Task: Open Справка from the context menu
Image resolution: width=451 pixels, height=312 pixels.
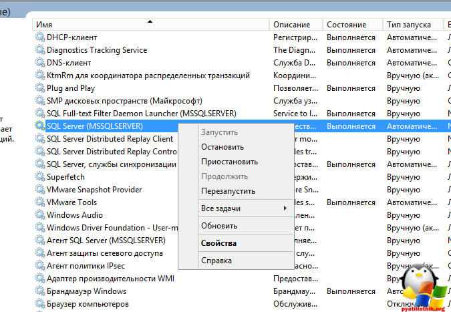Action: 216,261
